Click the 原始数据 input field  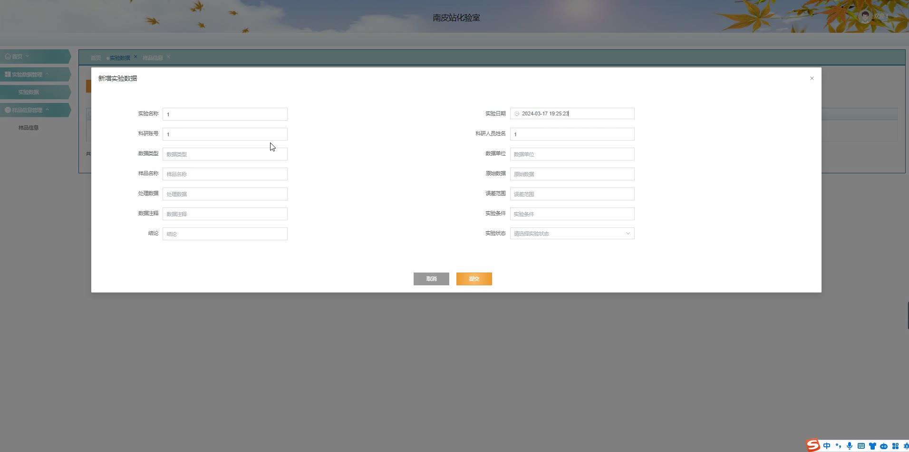point(572,174)
